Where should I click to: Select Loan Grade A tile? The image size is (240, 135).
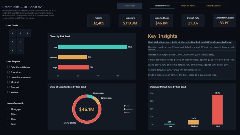click(x=13, y=33)
